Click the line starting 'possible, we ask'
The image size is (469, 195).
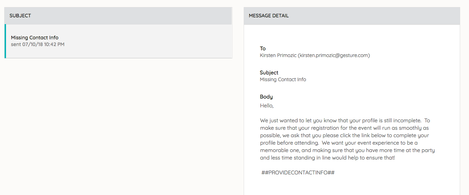point(344,135)
